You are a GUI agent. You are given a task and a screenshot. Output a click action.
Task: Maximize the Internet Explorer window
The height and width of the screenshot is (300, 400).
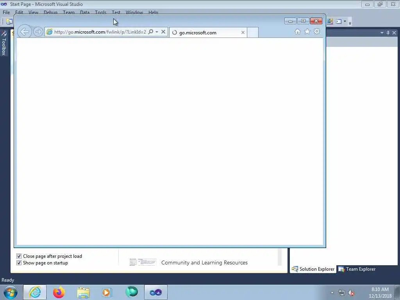coord(303,21)
